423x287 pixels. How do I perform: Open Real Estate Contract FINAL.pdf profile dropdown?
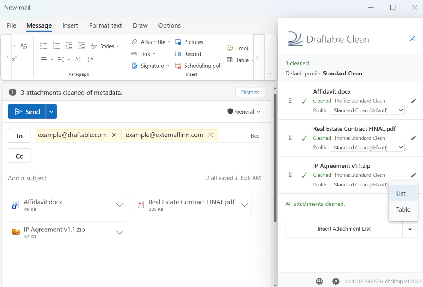point(367,148)
